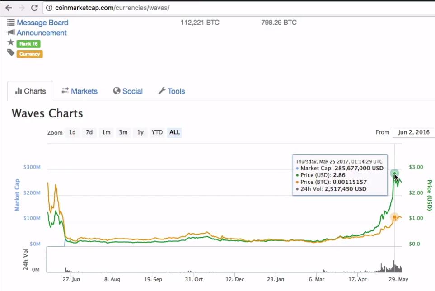Click the Announcement megaphone icon
Viewport: 435px width, 291px height.
[x=11, y=33]
